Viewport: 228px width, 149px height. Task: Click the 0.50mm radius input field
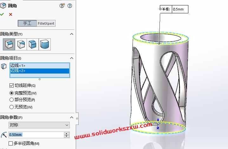pyautogui.click(x=36, y=135)
